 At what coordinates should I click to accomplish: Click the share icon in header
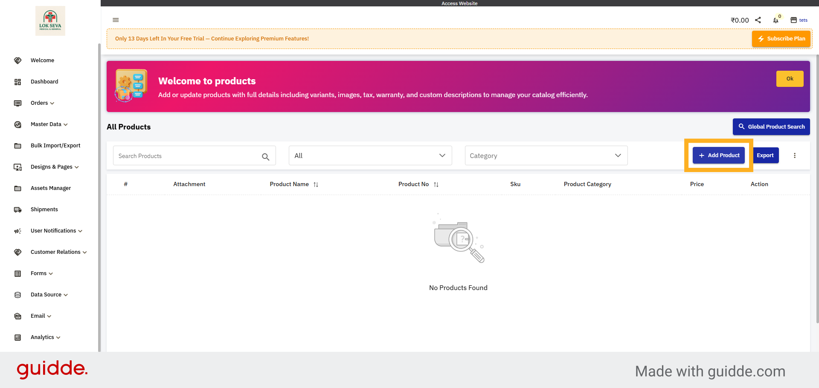pyautogui.click(x=758, y=20)
